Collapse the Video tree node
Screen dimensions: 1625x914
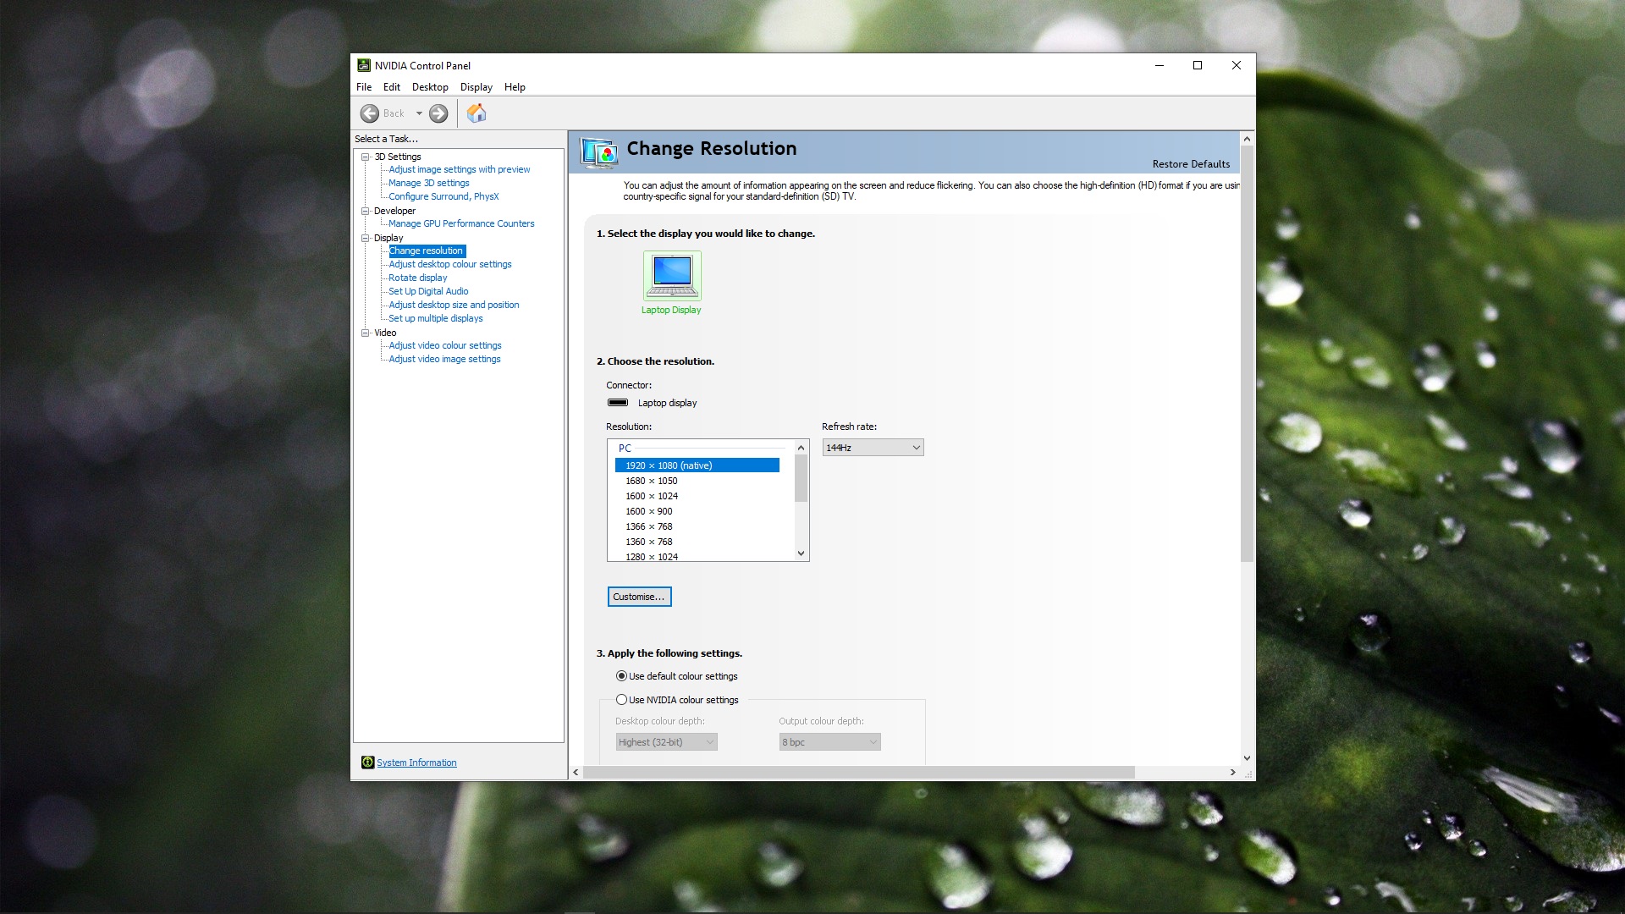tap(366, 333)
